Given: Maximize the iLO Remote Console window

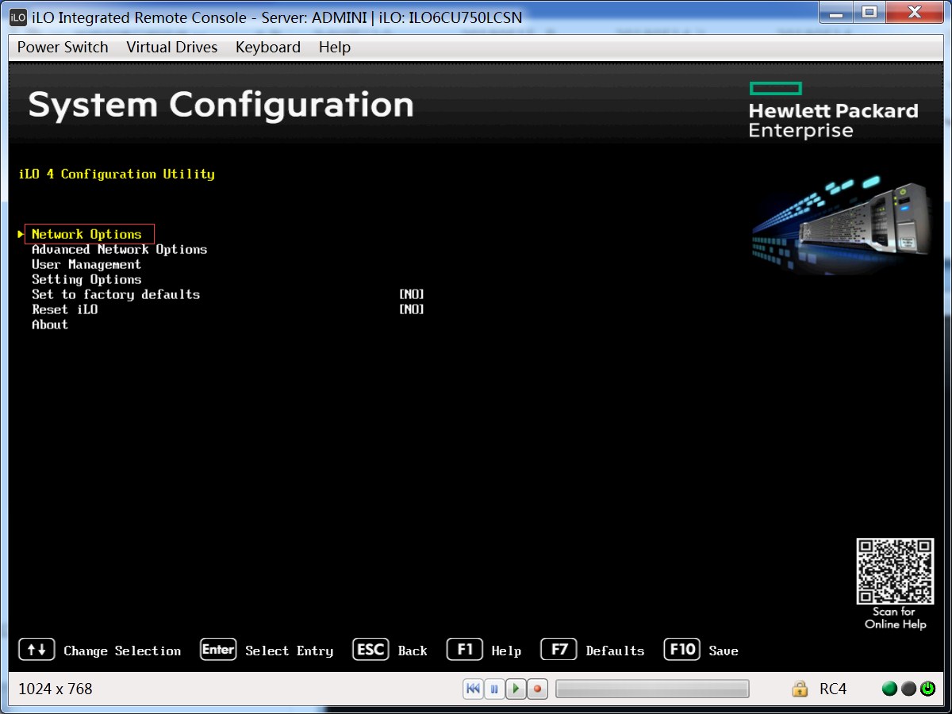Looking at the screenshot, I should [869, 12].
